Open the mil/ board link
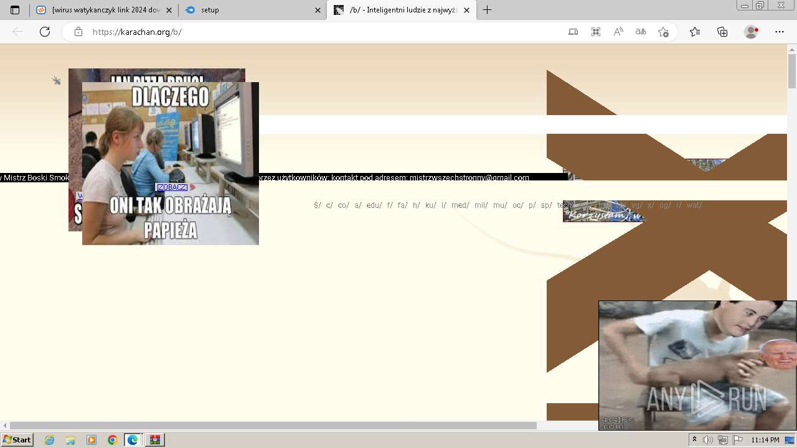 click(x=481, y=205)
